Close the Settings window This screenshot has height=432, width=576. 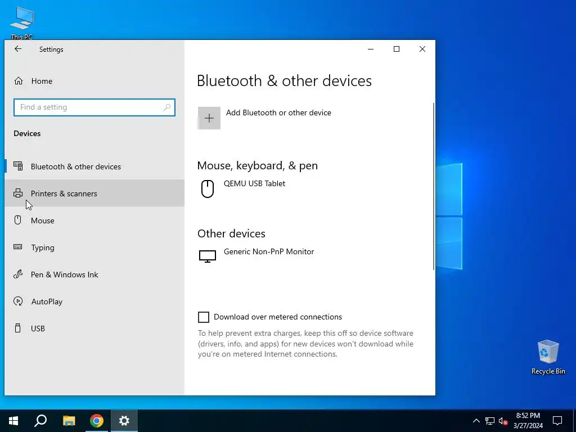(422, 49)
